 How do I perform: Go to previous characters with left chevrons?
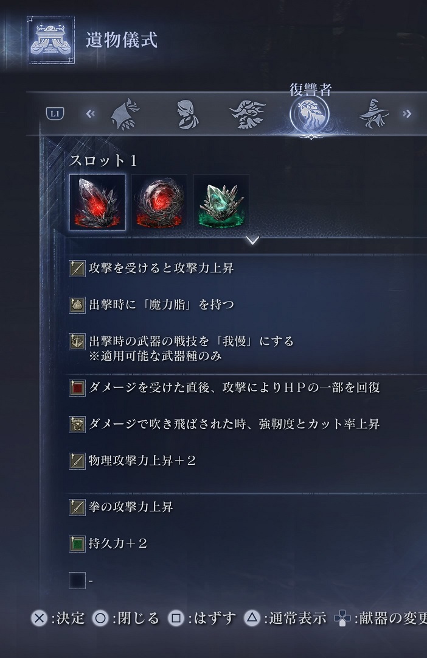click(x=91, y=113)
